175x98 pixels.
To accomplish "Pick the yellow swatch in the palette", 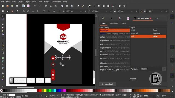I will [45, 91].
